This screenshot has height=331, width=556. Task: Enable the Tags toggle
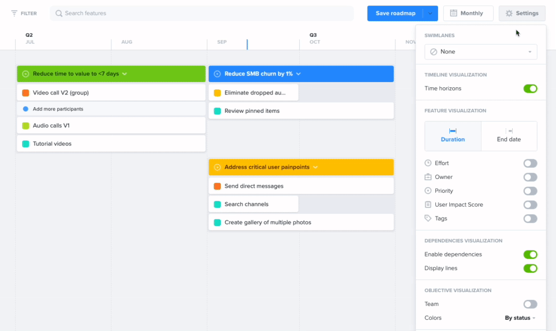(530, 218)
